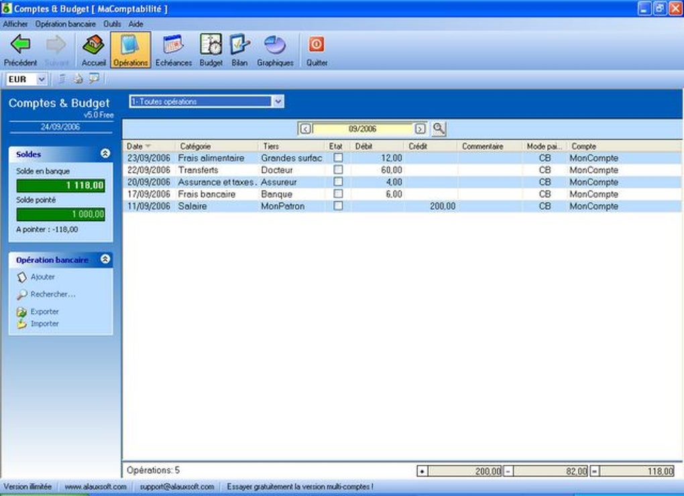Click the magnifier search icon beside month field
The height and width of the screenshot is (496, 684).
tap(439, 129)
